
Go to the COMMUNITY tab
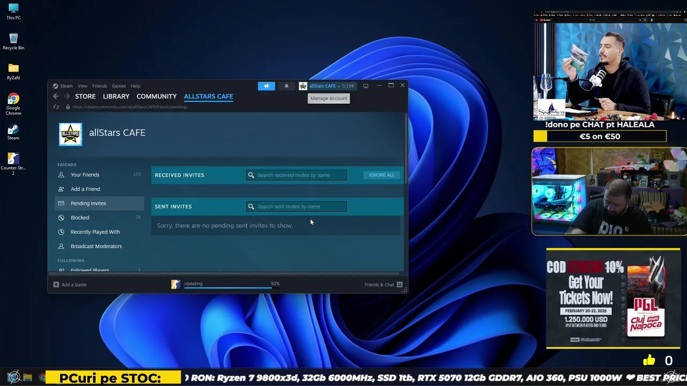(x=156, y=96)
